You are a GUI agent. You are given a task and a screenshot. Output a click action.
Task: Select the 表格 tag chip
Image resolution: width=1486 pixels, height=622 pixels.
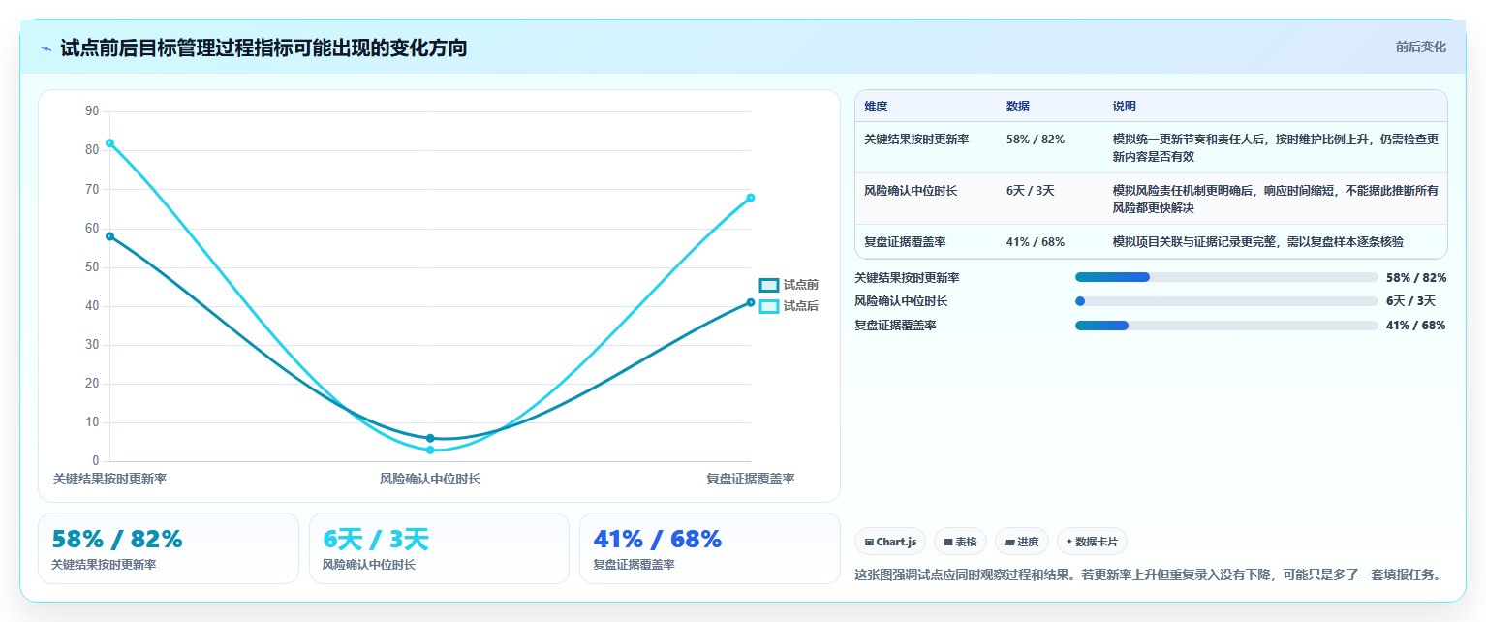click(x=960, y=542)
